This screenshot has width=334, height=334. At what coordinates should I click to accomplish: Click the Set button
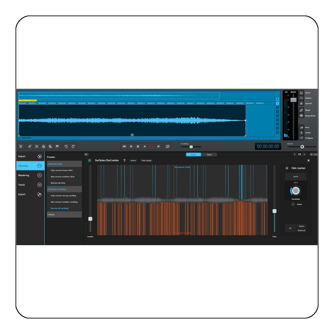(290, 228)
